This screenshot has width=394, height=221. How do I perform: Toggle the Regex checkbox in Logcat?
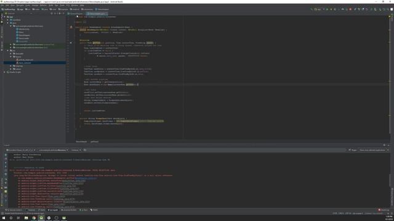pyautogui.click(x=353, y=150)
